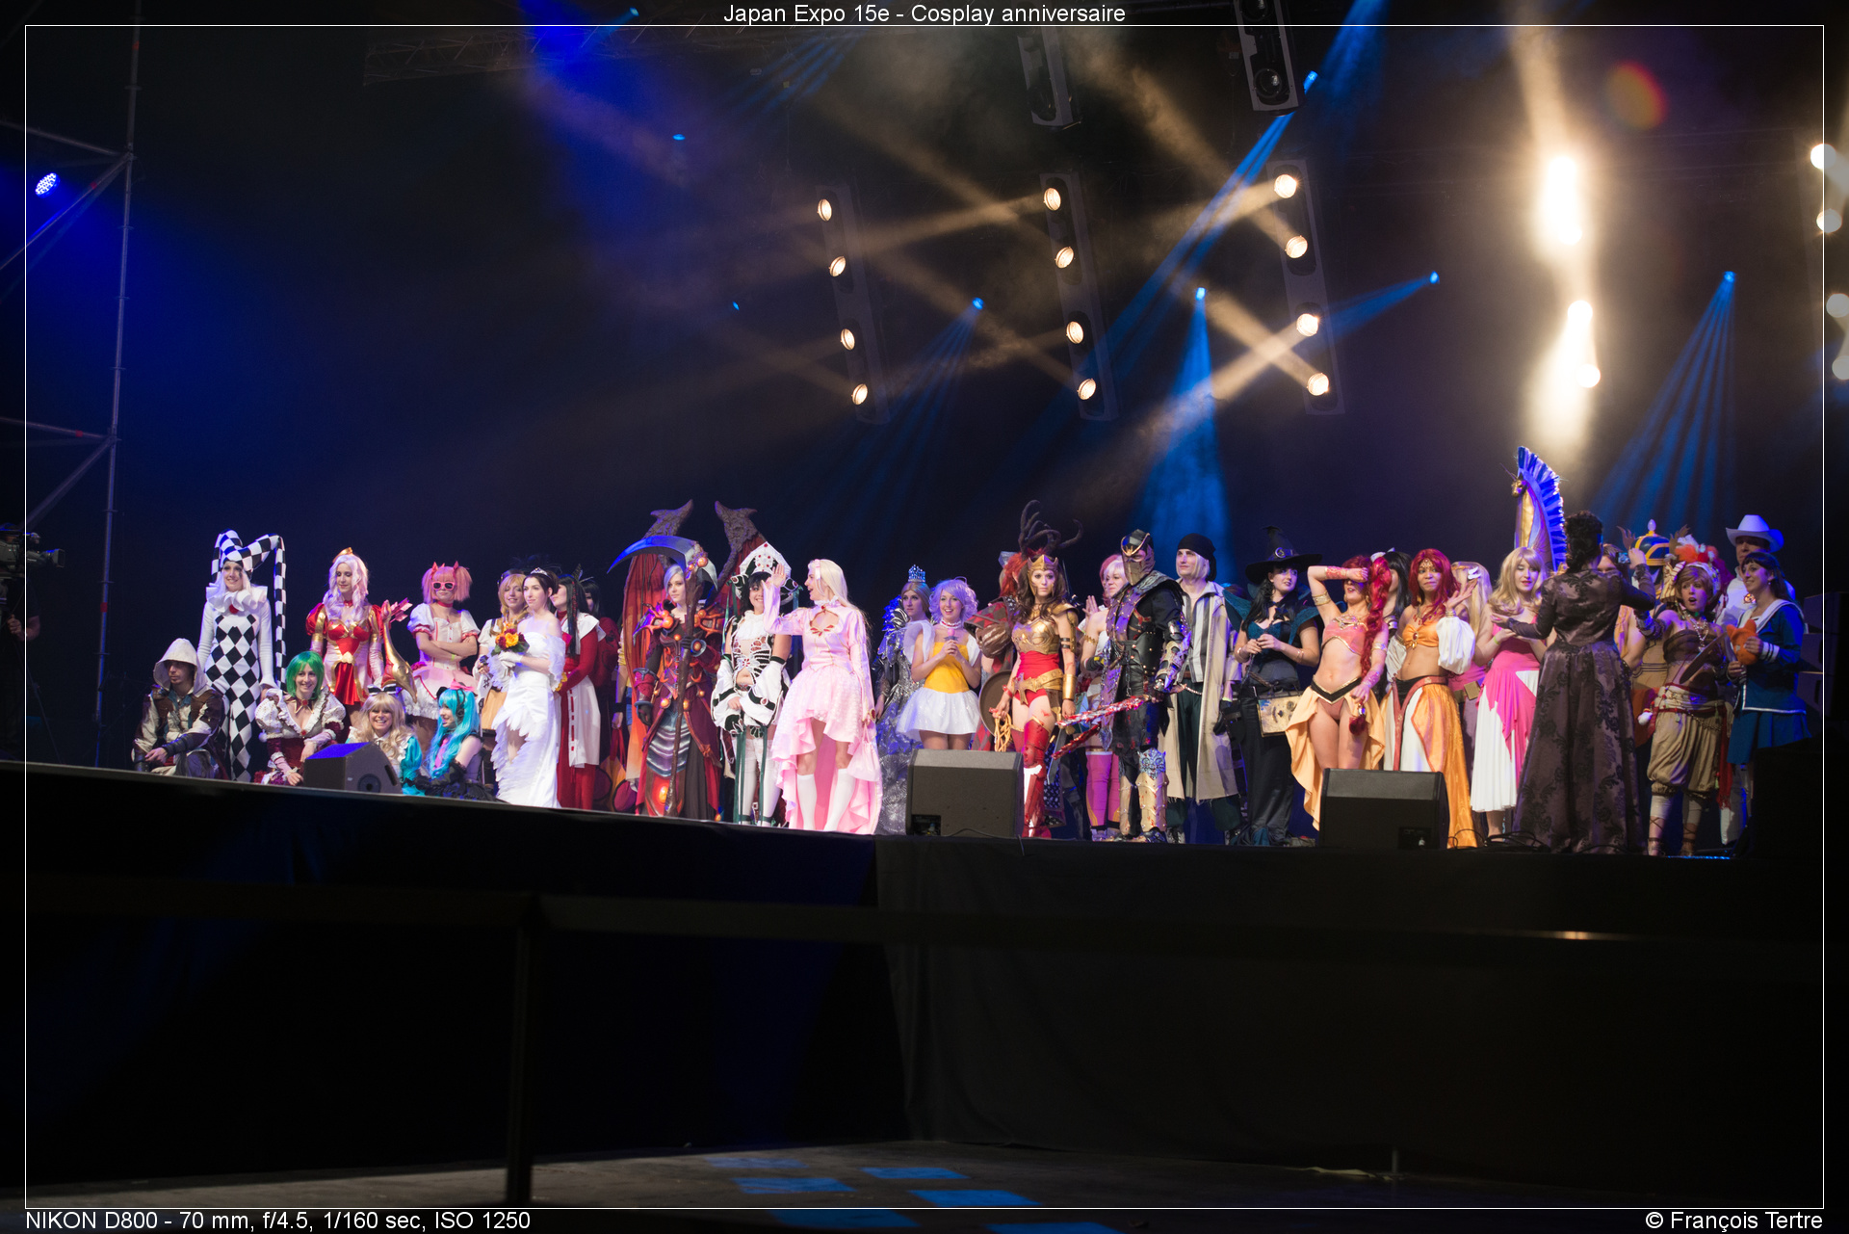The image size is (1849, 1234).
Task: Click the copyright text '© François Tertre'
Action: [1733, 1220]
